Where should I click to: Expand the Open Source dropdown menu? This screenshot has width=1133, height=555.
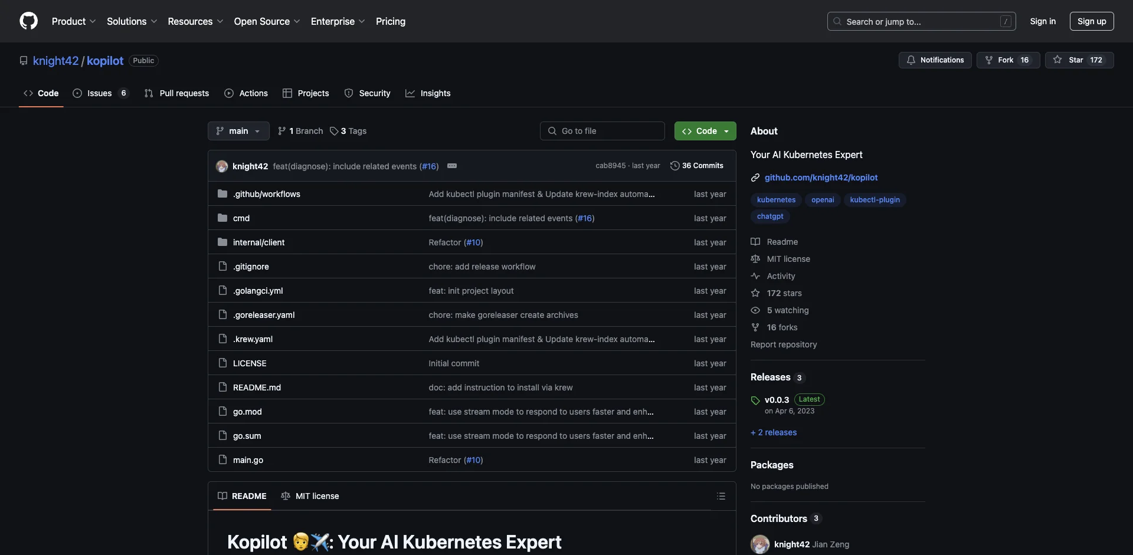coord(267,21)
